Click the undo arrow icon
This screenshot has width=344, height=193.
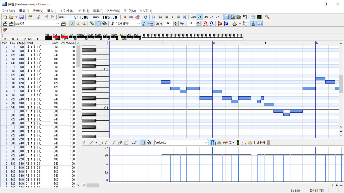(46, 17)
